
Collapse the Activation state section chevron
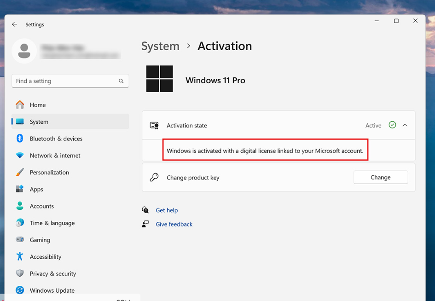(x=405, y=125)
